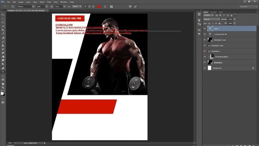259x146 pixels.
Task: Select the Magic Wand tool
Action: click(x=3, y=26)
